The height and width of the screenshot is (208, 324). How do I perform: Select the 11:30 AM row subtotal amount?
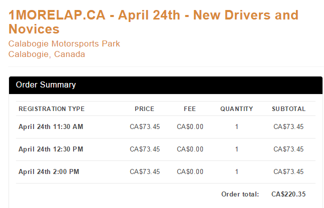[288, 126]
